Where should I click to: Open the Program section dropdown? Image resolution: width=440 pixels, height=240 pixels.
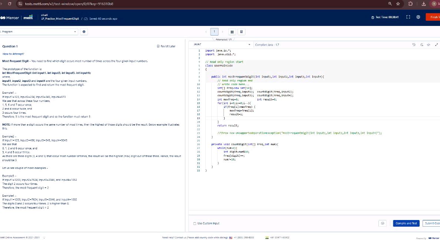39,32
